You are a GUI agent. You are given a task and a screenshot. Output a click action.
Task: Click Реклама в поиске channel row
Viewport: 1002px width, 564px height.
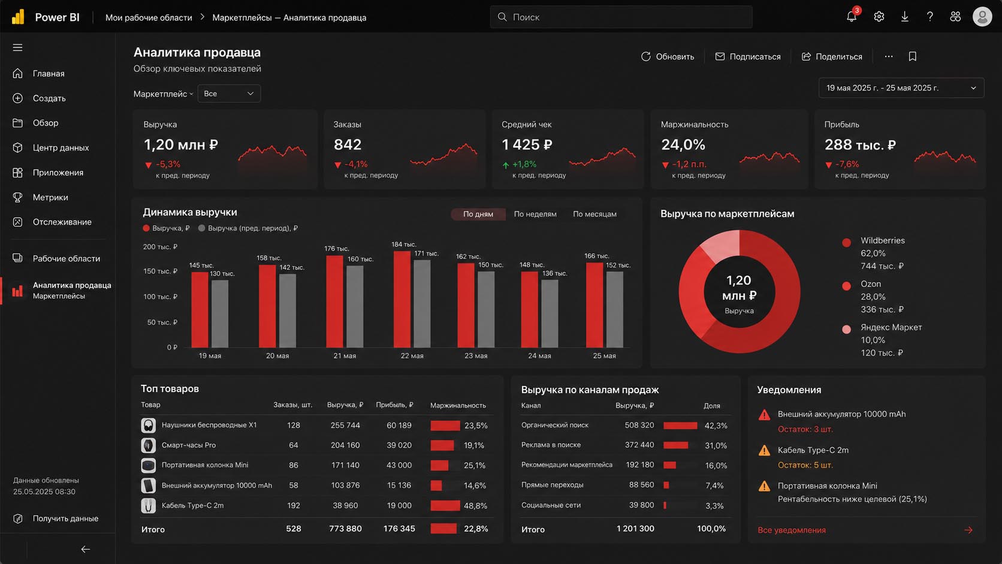point(625,445)
